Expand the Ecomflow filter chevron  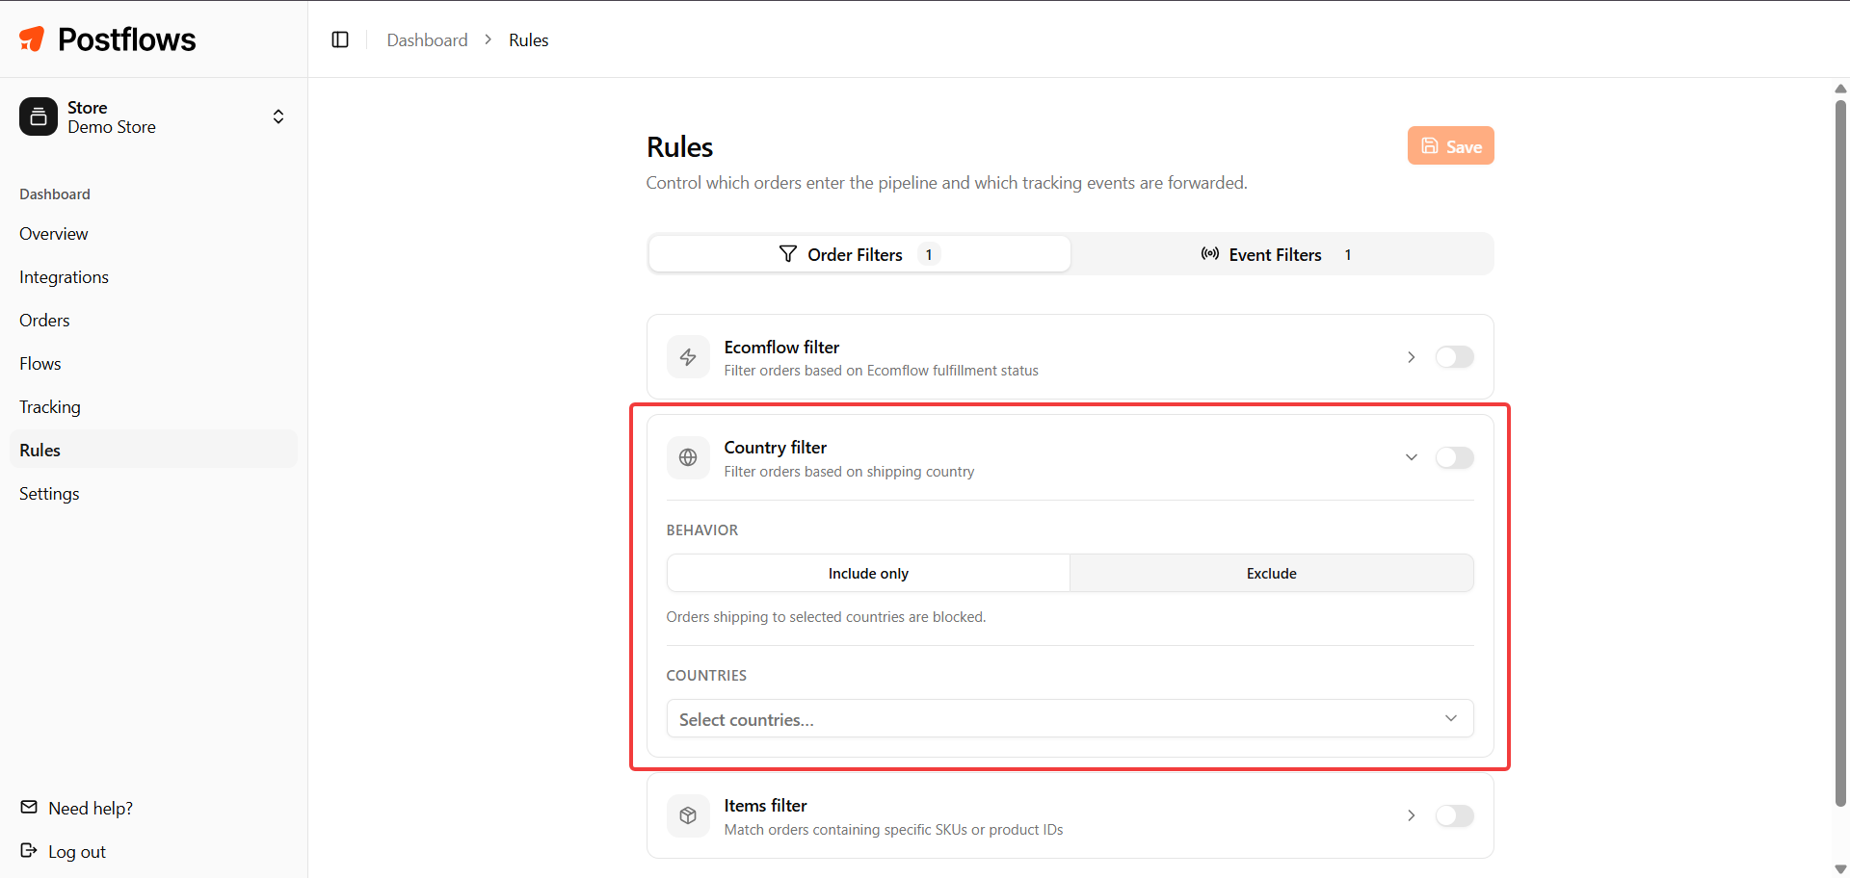(1412, 357)
